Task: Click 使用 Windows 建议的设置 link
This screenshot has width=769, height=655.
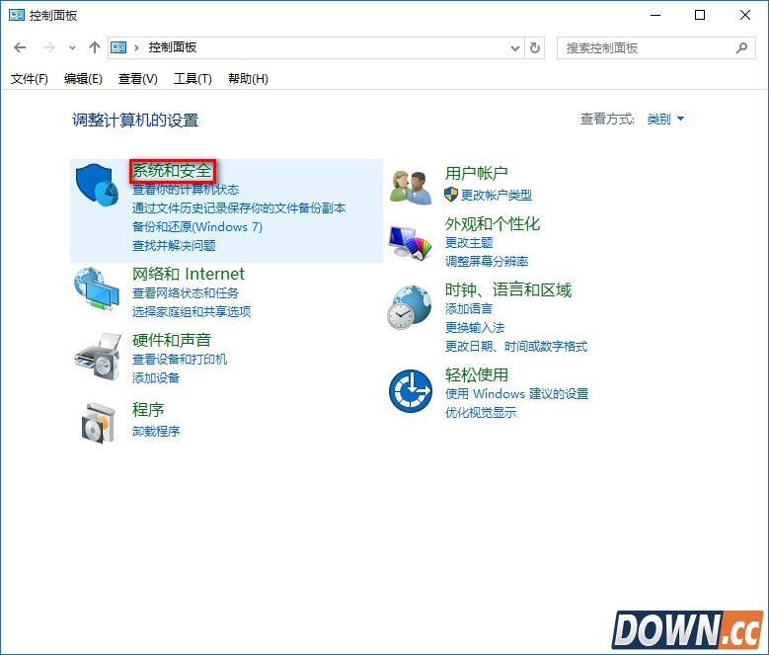Action: tap(517, 393)
